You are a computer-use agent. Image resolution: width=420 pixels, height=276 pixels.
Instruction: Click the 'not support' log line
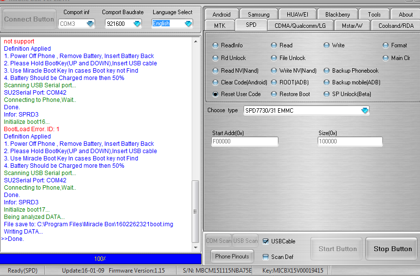coord(19,41)
